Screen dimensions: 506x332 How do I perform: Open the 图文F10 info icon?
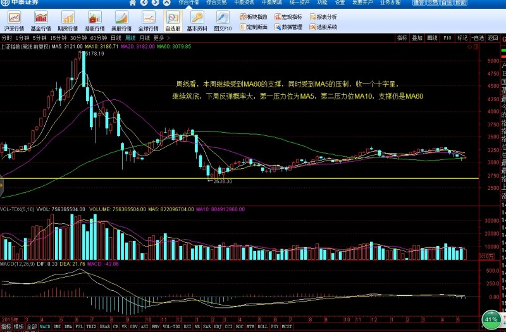click(223, 21)
